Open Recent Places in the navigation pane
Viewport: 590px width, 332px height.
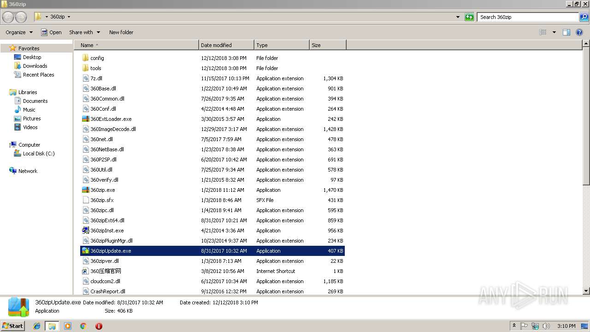38,75
